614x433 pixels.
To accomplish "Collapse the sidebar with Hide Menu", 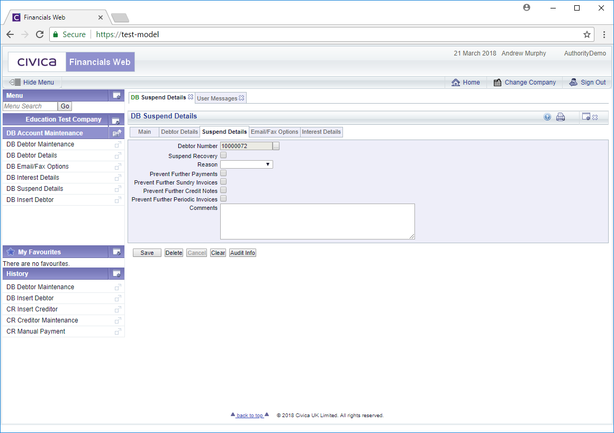I will pos(32,82).
